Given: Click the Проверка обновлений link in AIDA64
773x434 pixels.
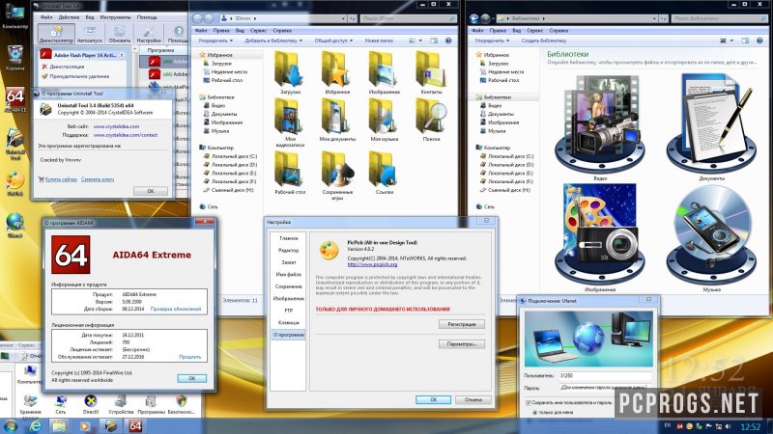Looking at the screenshot, I should [176, 309].
